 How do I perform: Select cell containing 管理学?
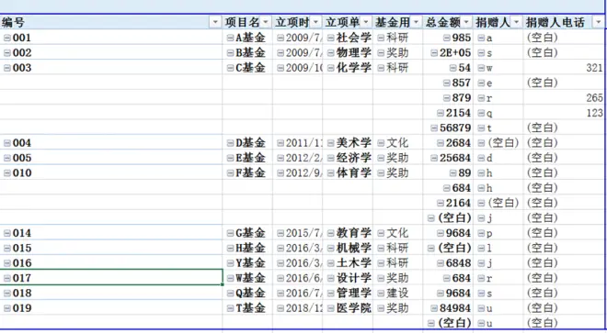pos(348,294)
